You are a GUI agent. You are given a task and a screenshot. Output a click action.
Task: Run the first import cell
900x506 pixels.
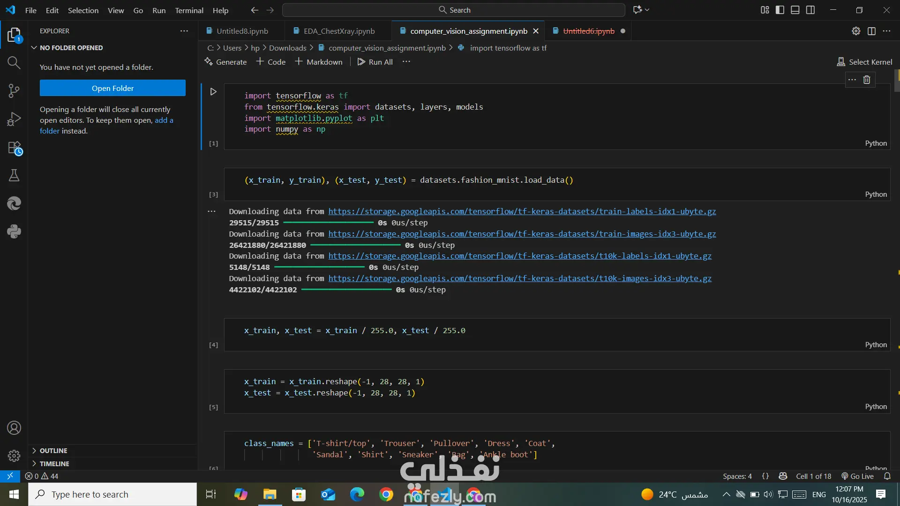coord(213,92)
